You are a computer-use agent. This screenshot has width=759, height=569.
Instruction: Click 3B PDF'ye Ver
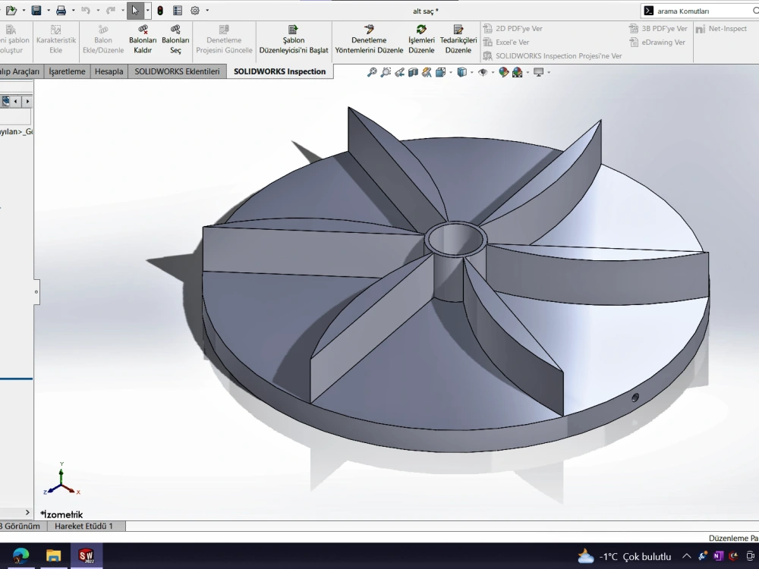[x=658, y=29]
